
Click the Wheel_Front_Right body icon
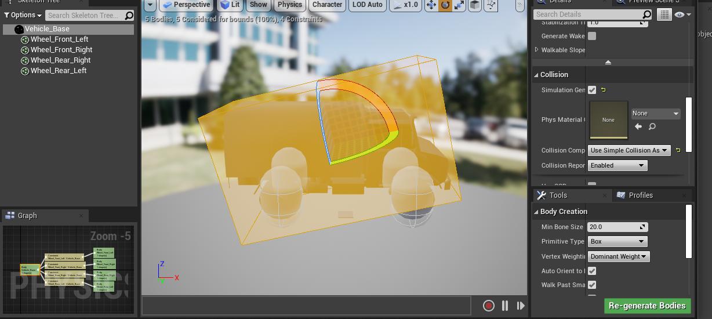coord(25,50)
